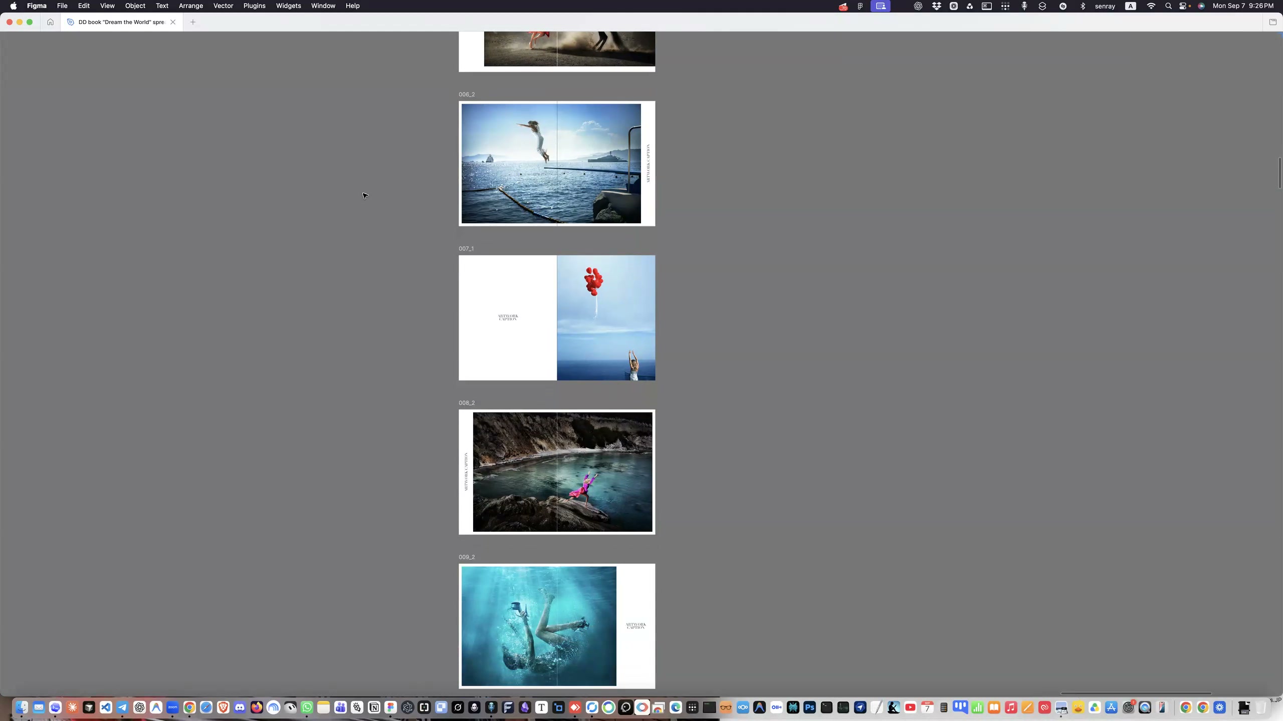Launch Visual Studio Code from the Dock
This screenshot has height=721, width=1283.
(x=106, y=707)
